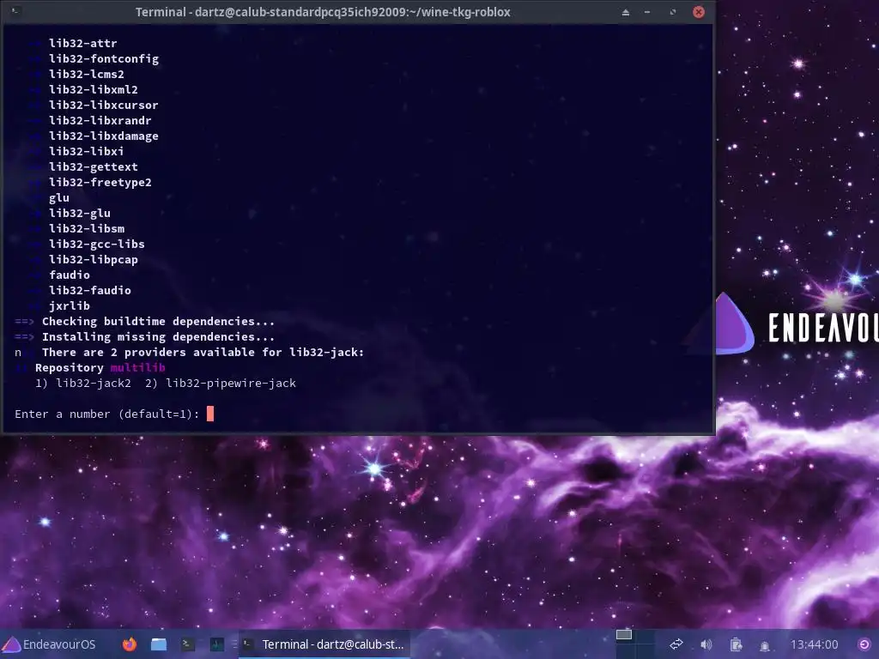The image size is (879, 659).
Task: Click the 'lib32-glu' package line
Action: (x=80, y=213)
